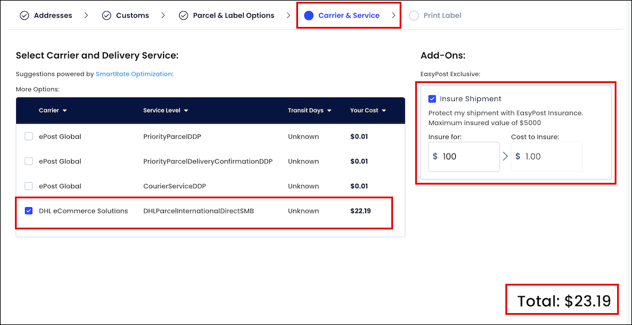Sort by Transit Days column arrow
This screenshot has width=632, height=325.
point(329,111)
